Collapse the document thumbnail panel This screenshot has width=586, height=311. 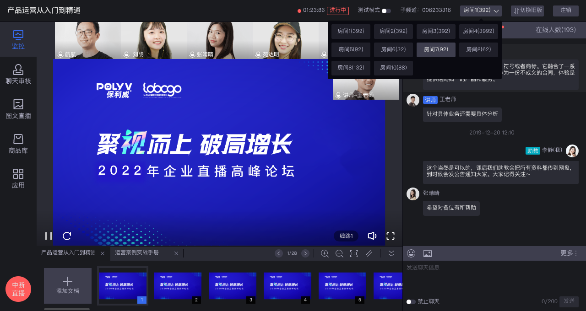coord(391,253)
